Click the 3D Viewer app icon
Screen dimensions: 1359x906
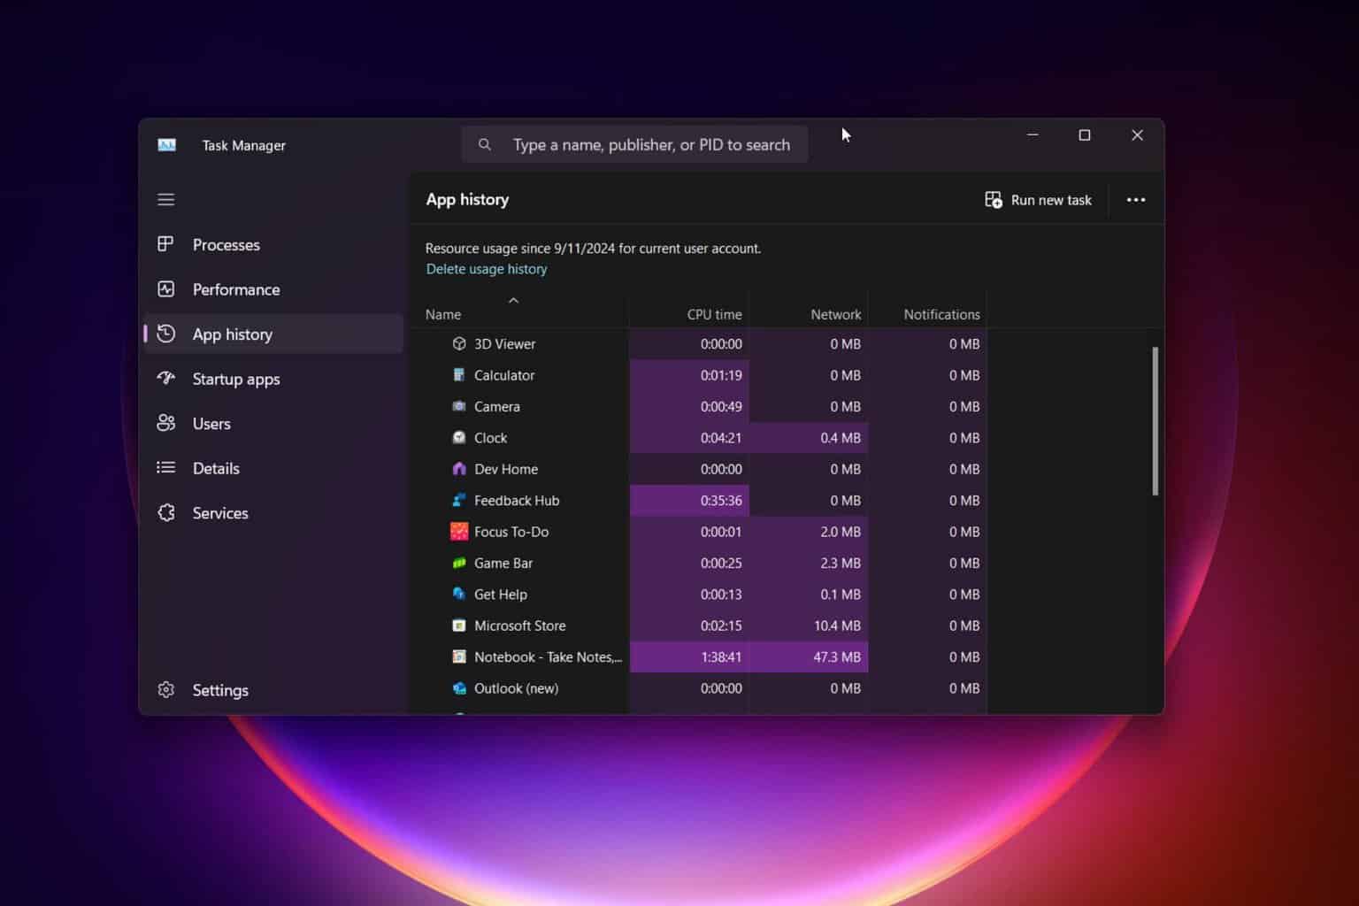(459, 343)
